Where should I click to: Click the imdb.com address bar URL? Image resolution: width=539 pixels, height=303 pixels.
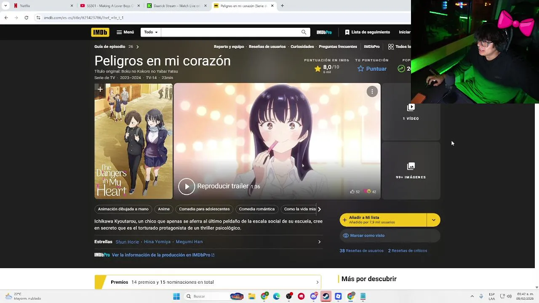(83, 18)
